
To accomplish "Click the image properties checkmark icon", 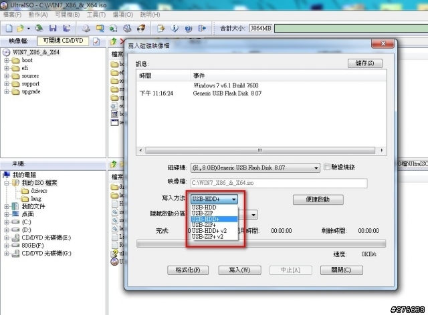I will (96, 41).
